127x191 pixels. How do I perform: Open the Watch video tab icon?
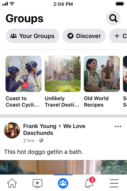click(38, 183)
